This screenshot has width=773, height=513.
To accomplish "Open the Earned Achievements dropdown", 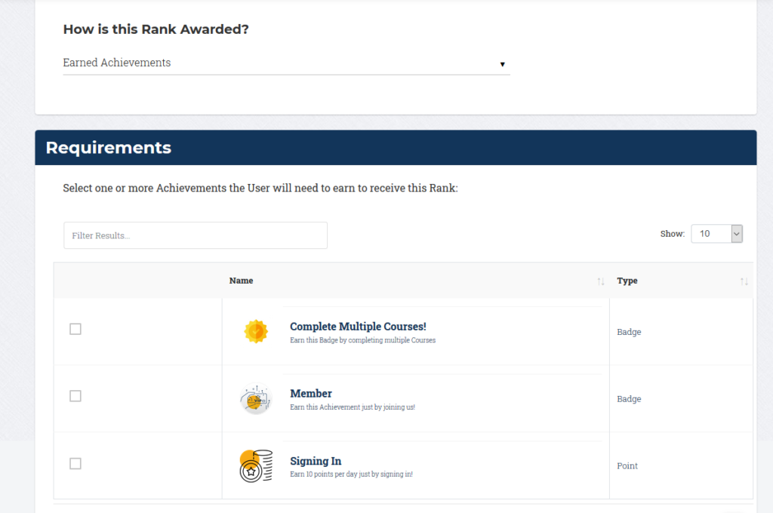I will (x=286, y=63).
